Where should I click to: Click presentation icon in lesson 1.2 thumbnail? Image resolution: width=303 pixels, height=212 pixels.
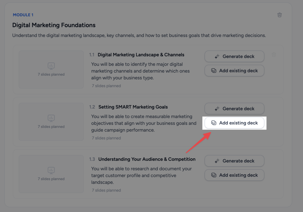[51, 118]
